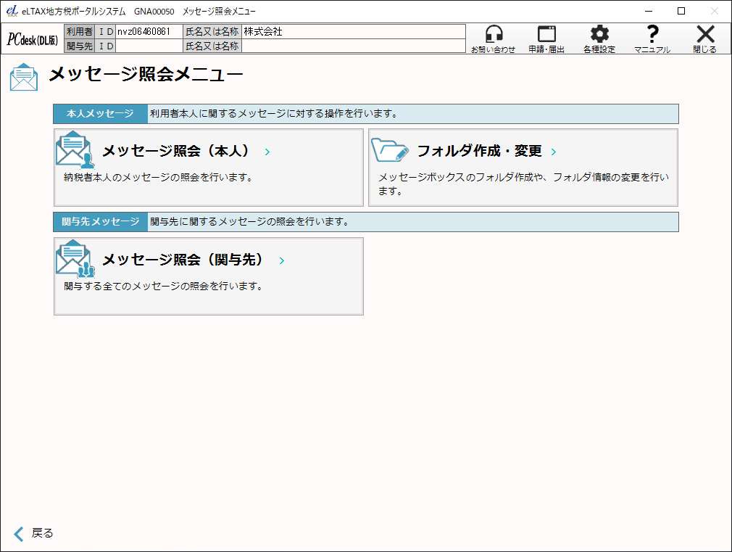This screenshot has height=552, width=732.
Task: Expand chevron next to メッセージ照会（関与先）
Action: (281, 261)
